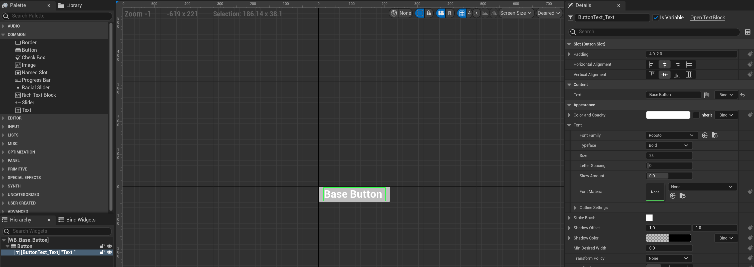Reset Text property to default value
Screen dimensions: 754x267
742,95
